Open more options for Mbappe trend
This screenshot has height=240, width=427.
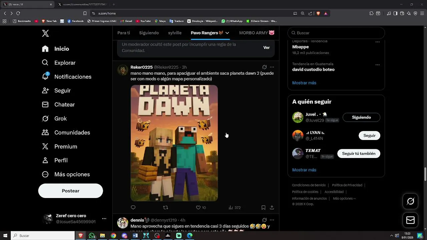tap(378, 42)
